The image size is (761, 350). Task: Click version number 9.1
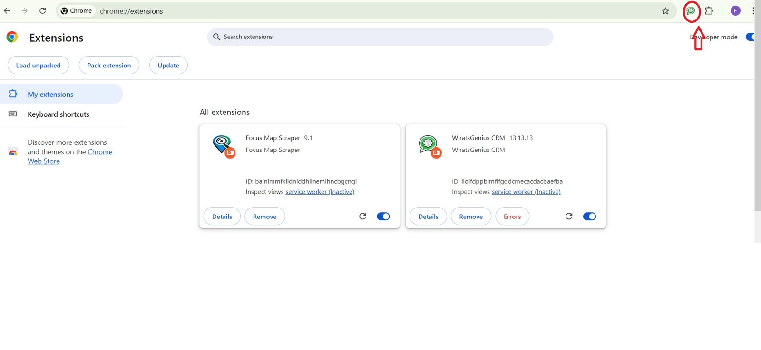coord(308,138)
